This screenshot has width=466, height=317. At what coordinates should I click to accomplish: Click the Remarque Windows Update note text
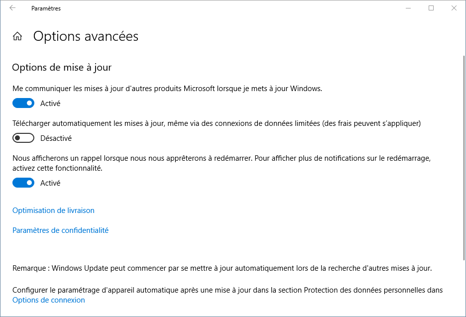pos(222,268)
